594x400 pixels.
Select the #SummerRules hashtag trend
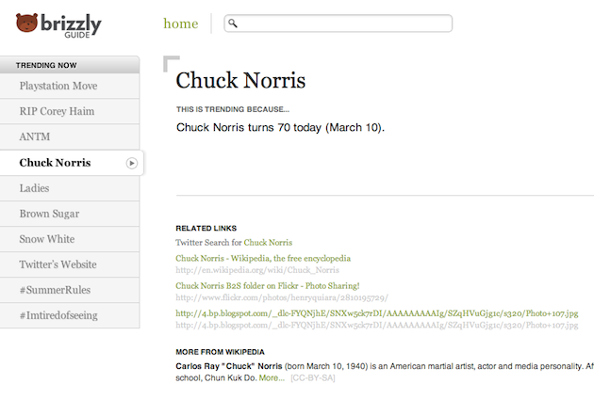tap(53, 290)
